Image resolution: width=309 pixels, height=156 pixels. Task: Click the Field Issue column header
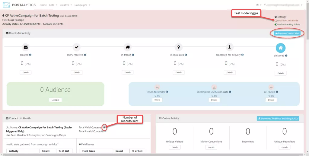pos(96,151)
